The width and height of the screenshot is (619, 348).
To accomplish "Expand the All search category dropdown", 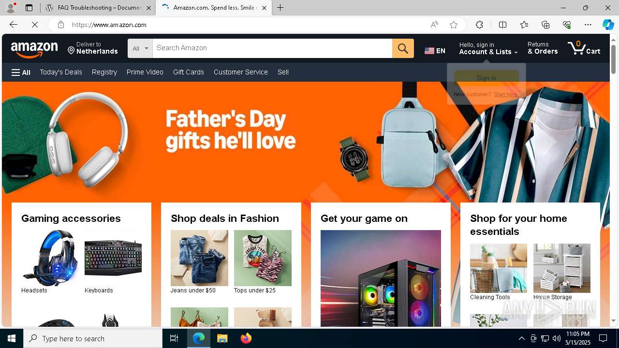I will click(x=140, y=48).
